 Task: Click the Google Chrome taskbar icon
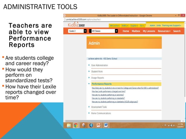[x=76, y=125]
